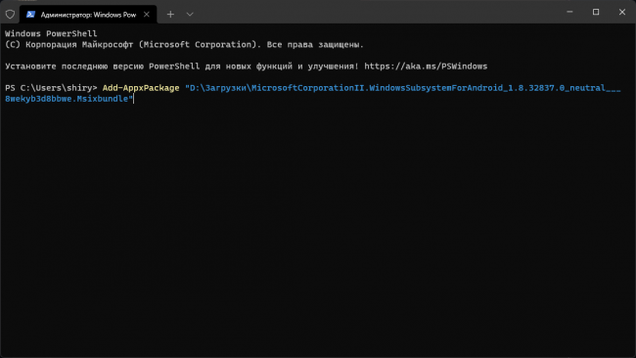Minimize the terminal window

click(x=569, y=12)
